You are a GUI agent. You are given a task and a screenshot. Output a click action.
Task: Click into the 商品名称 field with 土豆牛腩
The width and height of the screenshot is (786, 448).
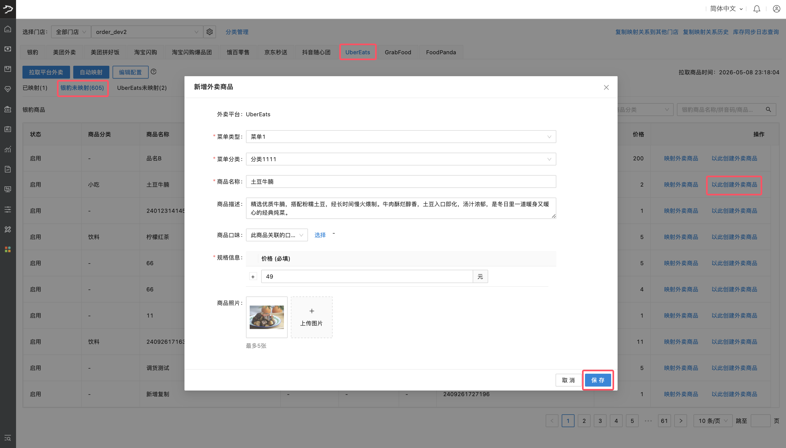pos(401,181)
